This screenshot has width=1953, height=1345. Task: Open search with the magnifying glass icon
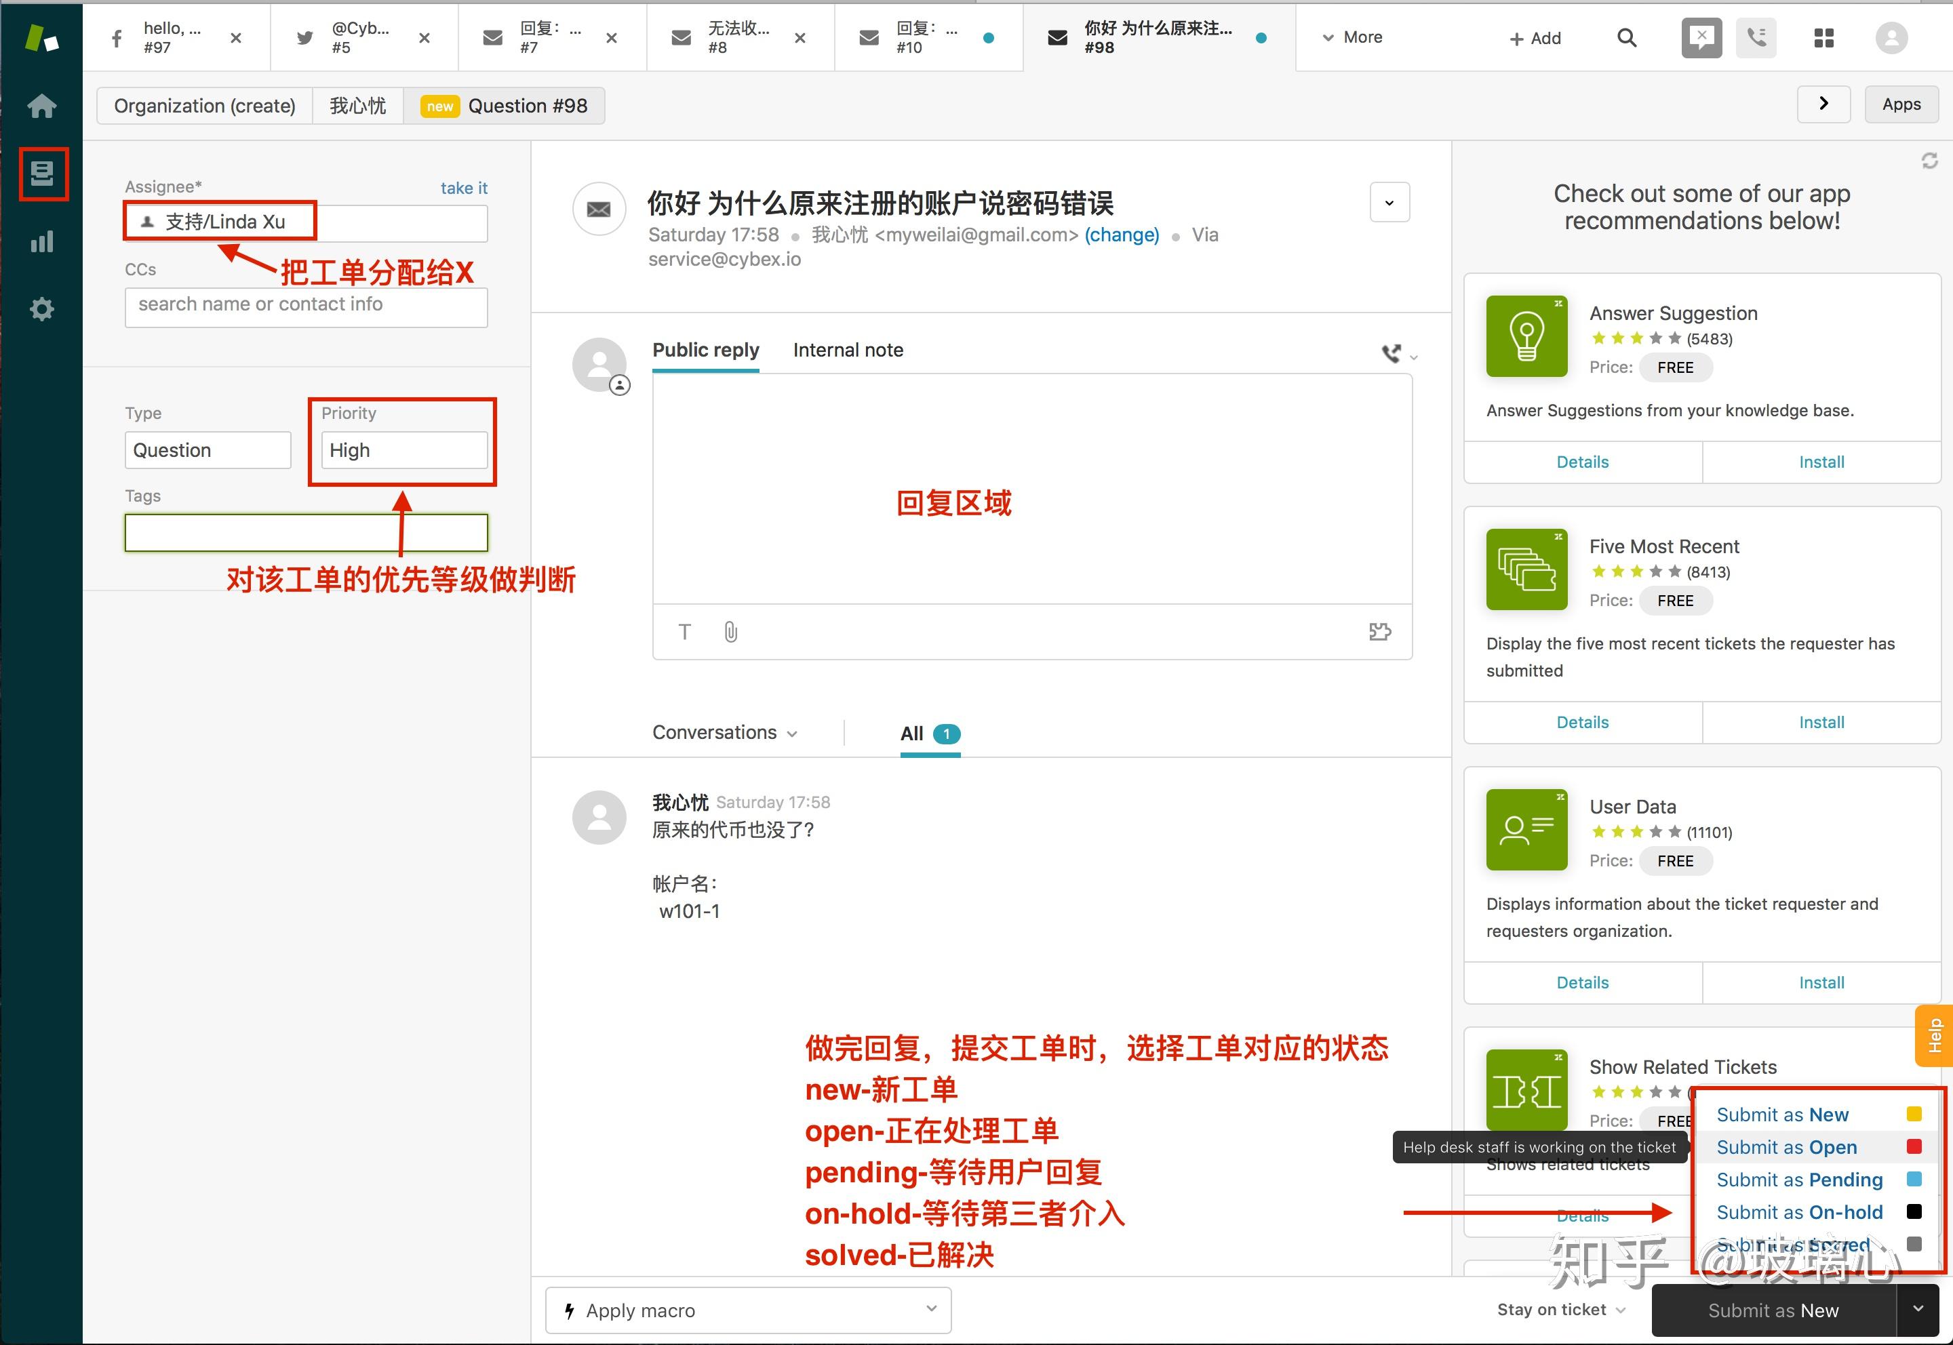click(x=1627, y=37)
